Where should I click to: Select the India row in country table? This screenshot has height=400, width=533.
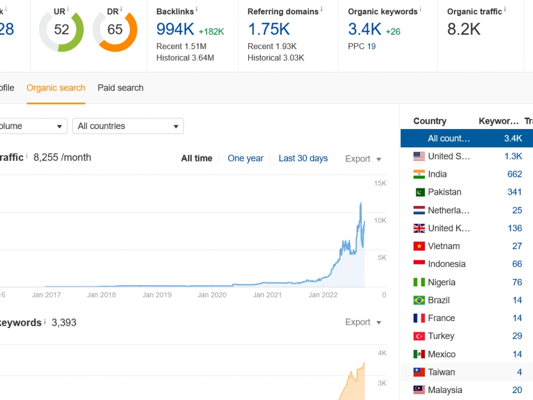coord(467,174)
